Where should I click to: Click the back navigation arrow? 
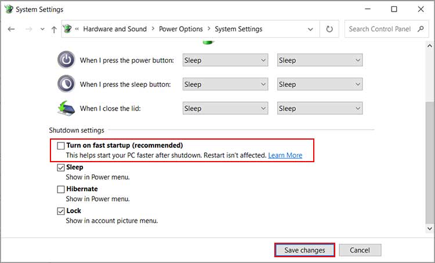point(12,29)
